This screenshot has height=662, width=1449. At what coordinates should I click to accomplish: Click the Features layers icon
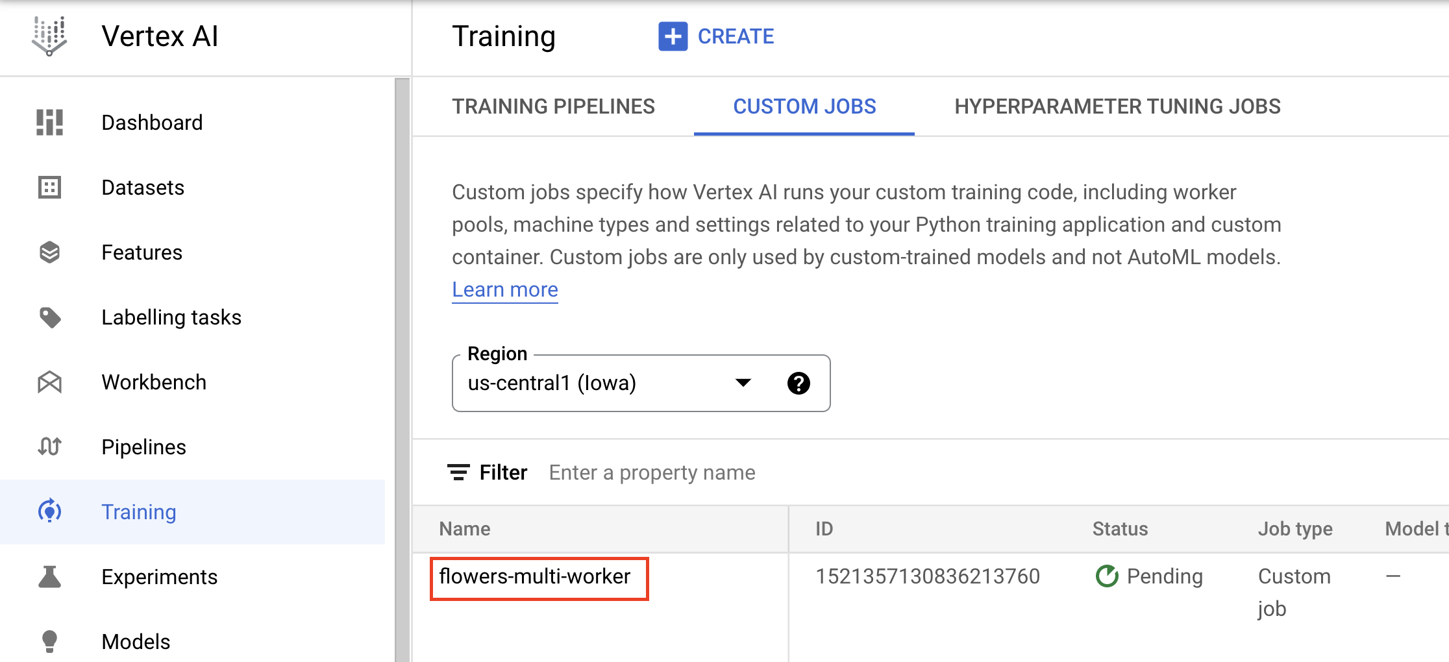coord(51,252)
